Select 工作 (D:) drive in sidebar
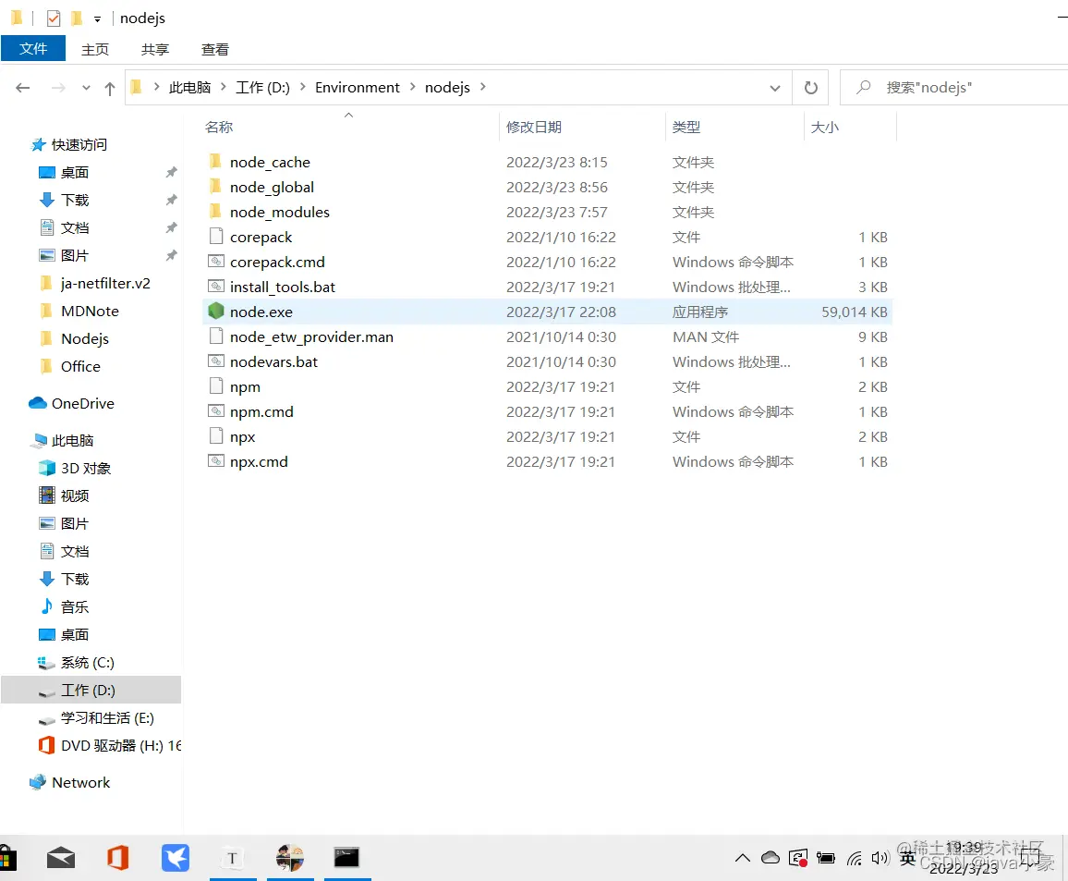 point(91,690)
